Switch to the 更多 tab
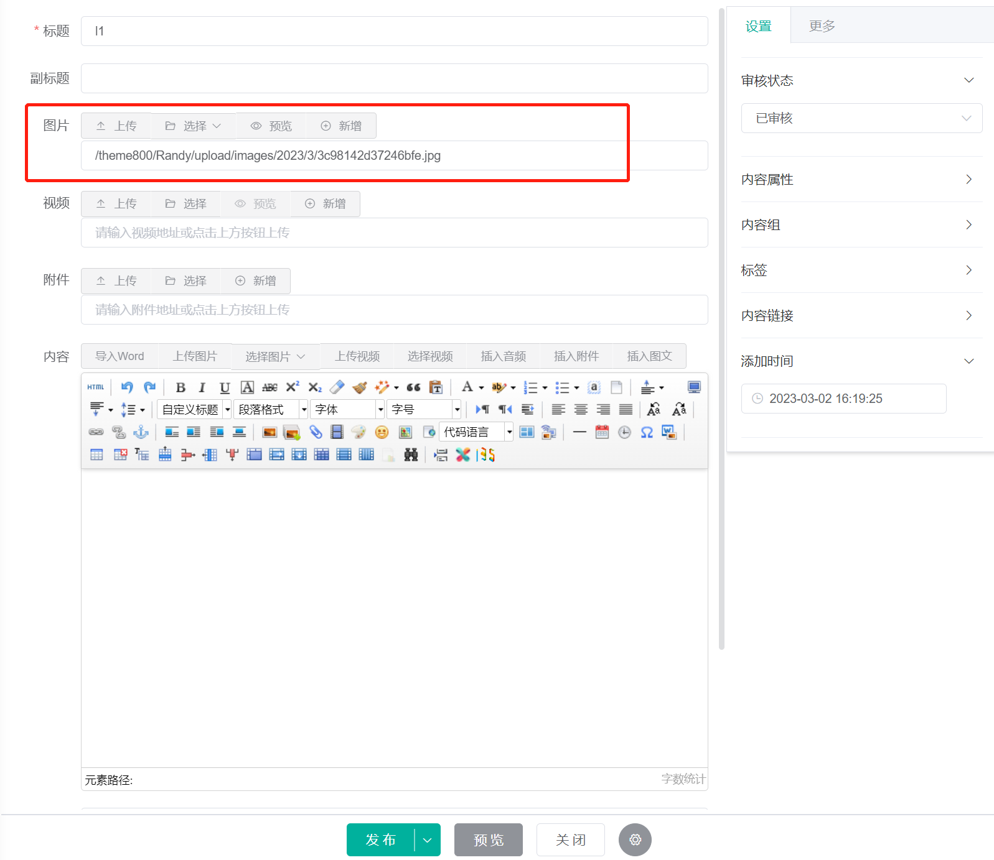 (x=822, y=26)
